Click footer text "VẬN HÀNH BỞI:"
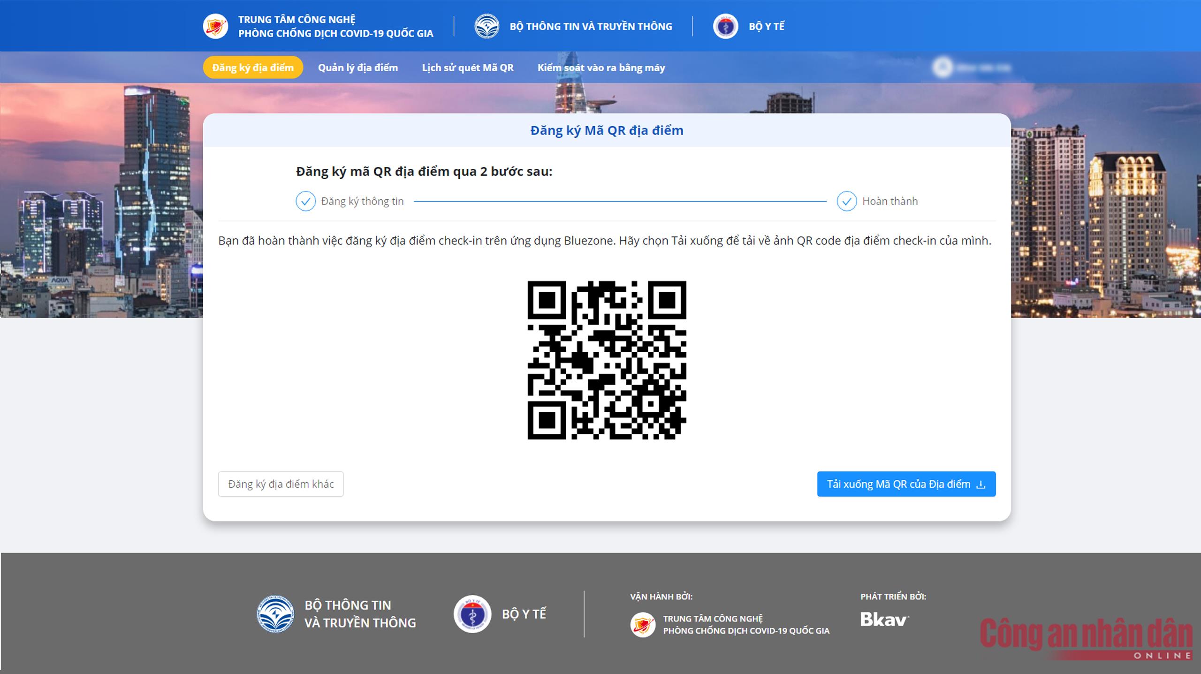Viewport: 1201px width, 674px height. point(661,597)
